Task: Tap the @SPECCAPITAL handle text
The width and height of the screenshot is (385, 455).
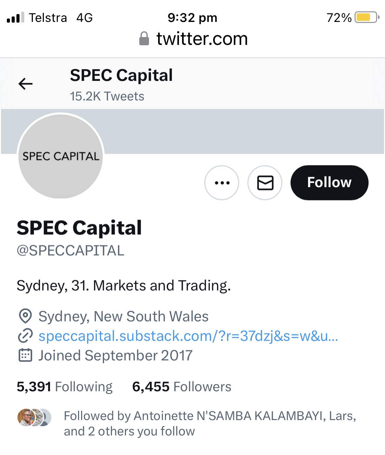Action: tap(70, 251)
